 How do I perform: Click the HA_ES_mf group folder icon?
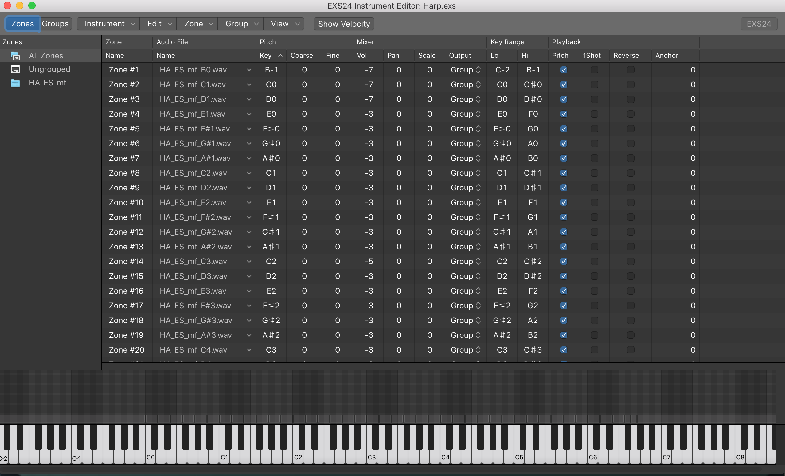15,83
